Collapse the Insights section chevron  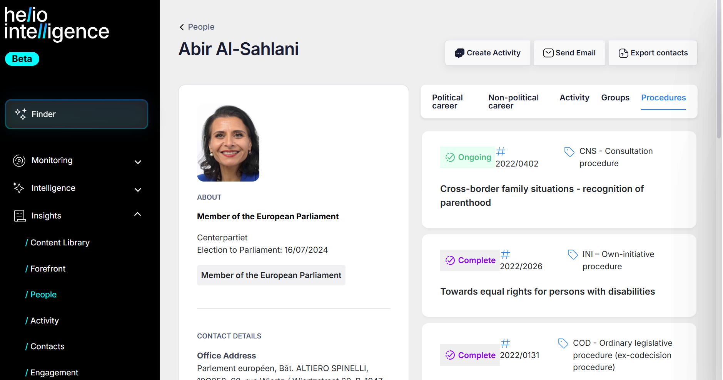pyautogui.click(x=138, y=214)
